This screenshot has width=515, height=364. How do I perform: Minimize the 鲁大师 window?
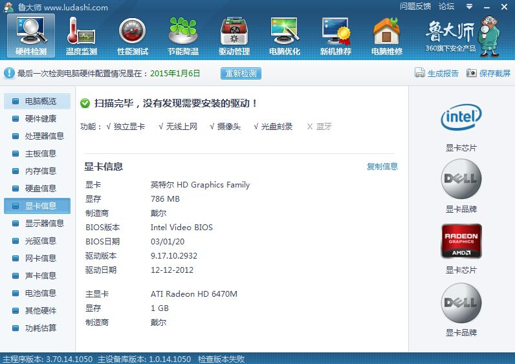pyautogui.click(x=487, y=7)
